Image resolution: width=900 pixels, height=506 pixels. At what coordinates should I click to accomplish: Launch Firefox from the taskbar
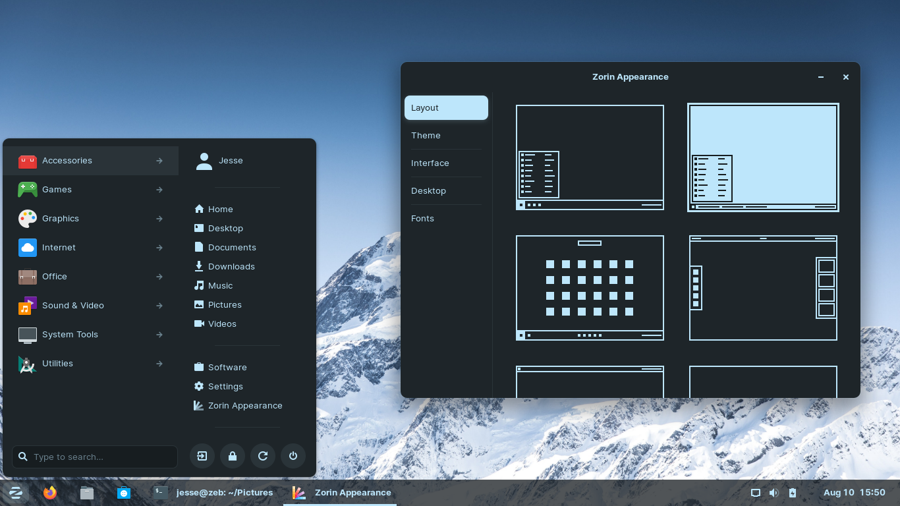[50, 493]
